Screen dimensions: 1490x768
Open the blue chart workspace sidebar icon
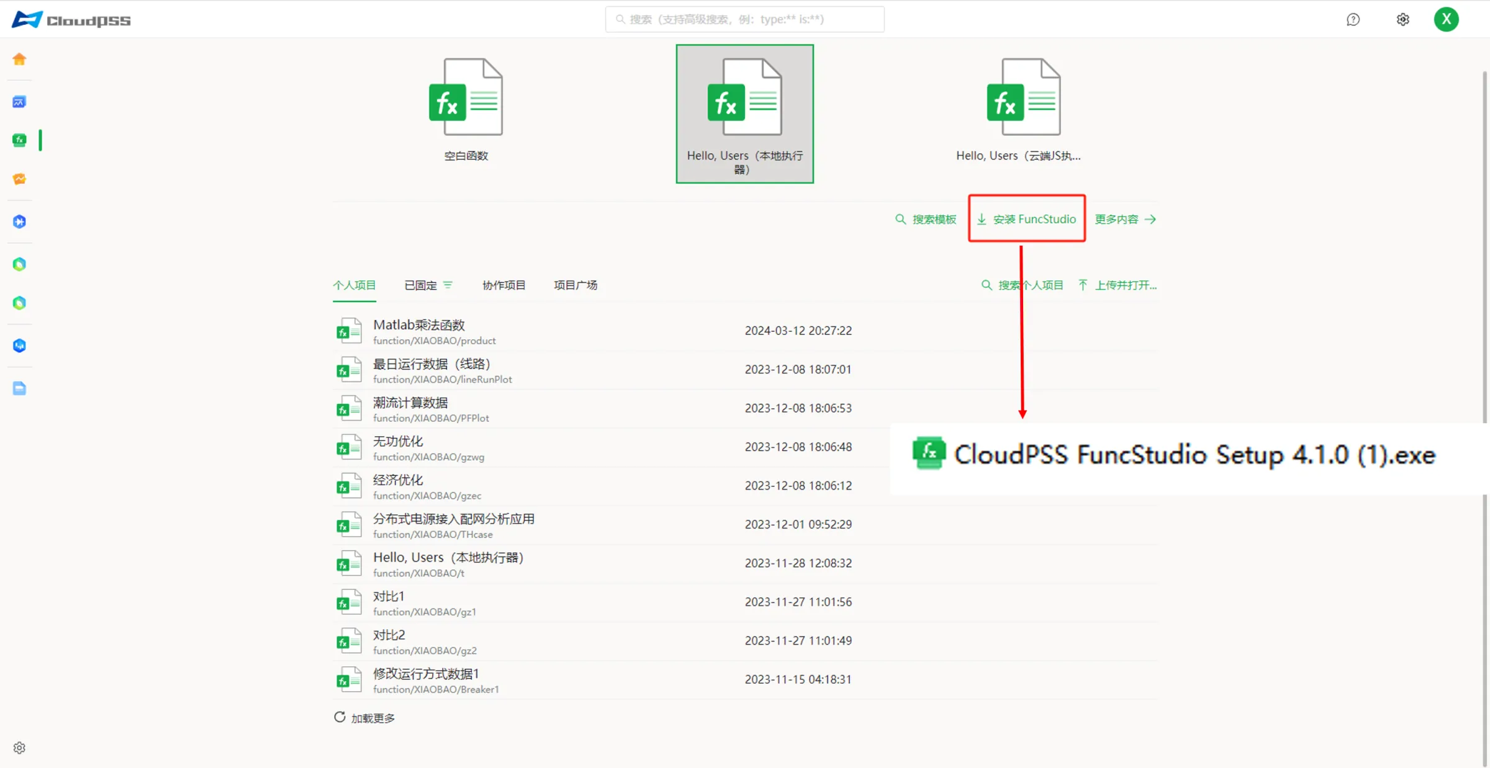19,102
